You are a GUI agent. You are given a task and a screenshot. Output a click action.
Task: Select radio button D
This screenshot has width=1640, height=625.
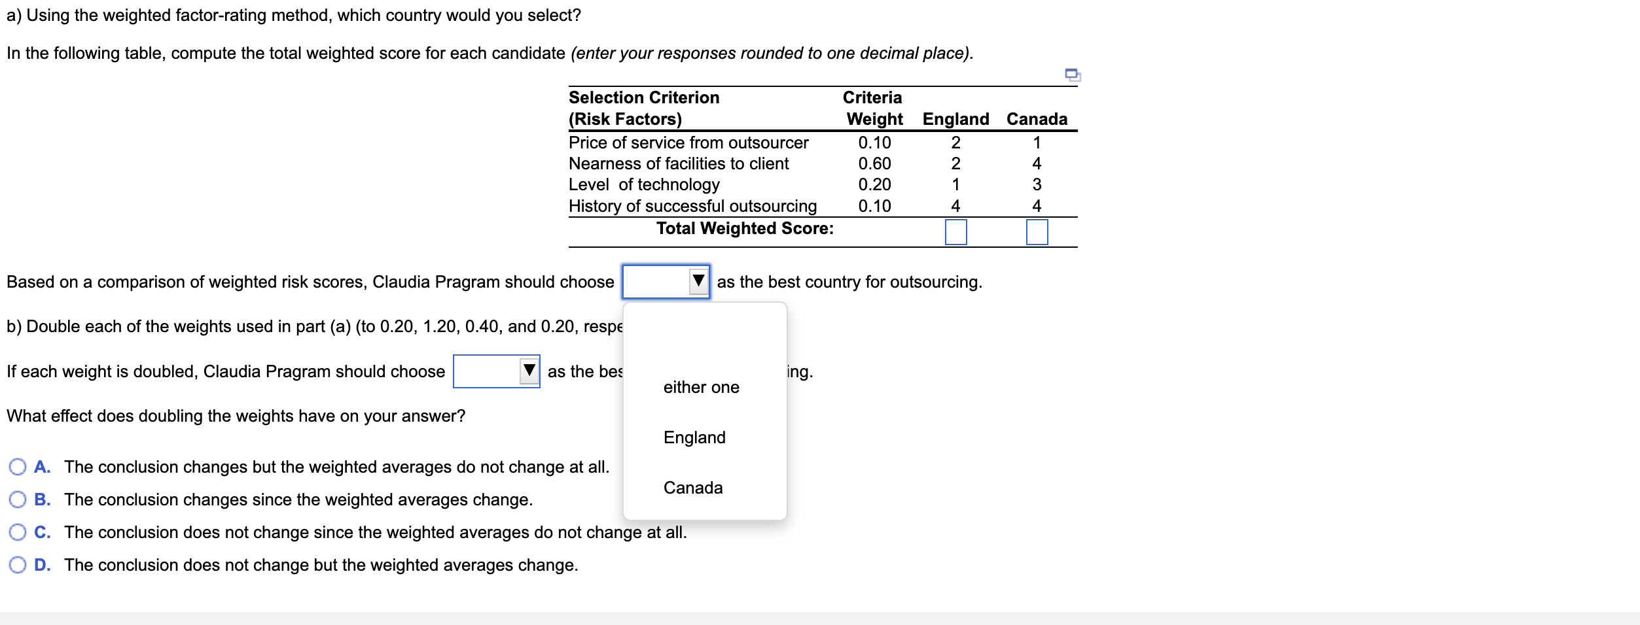point(17,564)
